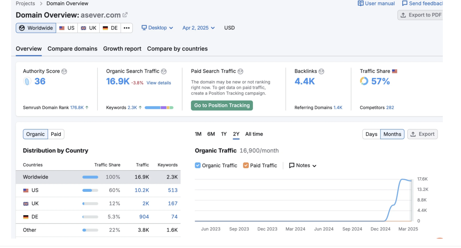Open Semrush Domain Rank 176.8K link
461x248 pixels.
click(x=77, y=107)
